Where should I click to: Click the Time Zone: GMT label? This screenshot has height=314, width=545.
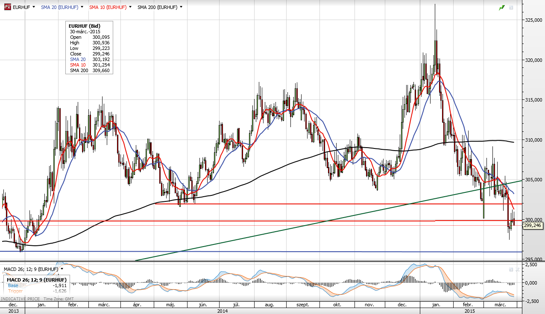point(59,299)
